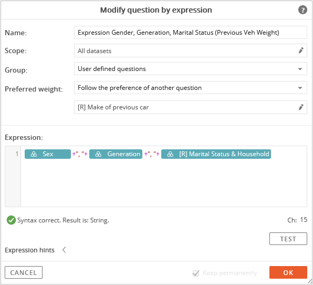Open the help question mark icon
The image size is (313, 285).
point(302,10)
